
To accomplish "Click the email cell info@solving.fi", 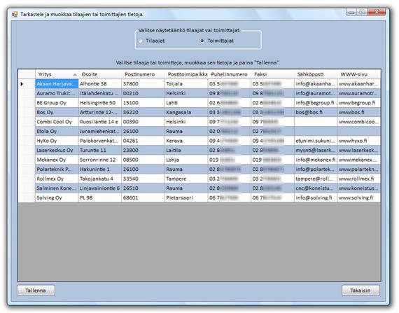I will [316, 197].
